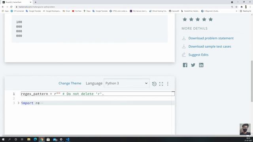Click the download icon beside problem statement
Screen dimensions: 253x142
pyautogui.click(x=184, y=38)
